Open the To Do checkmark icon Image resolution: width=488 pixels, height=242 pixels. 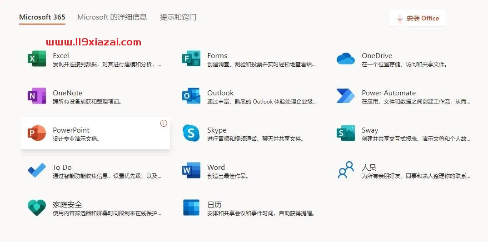click(x=37, y=170)
